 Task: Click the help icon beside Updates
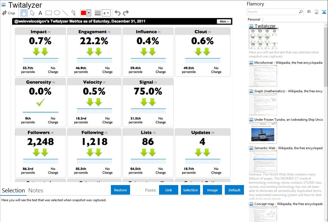[213, 133]
